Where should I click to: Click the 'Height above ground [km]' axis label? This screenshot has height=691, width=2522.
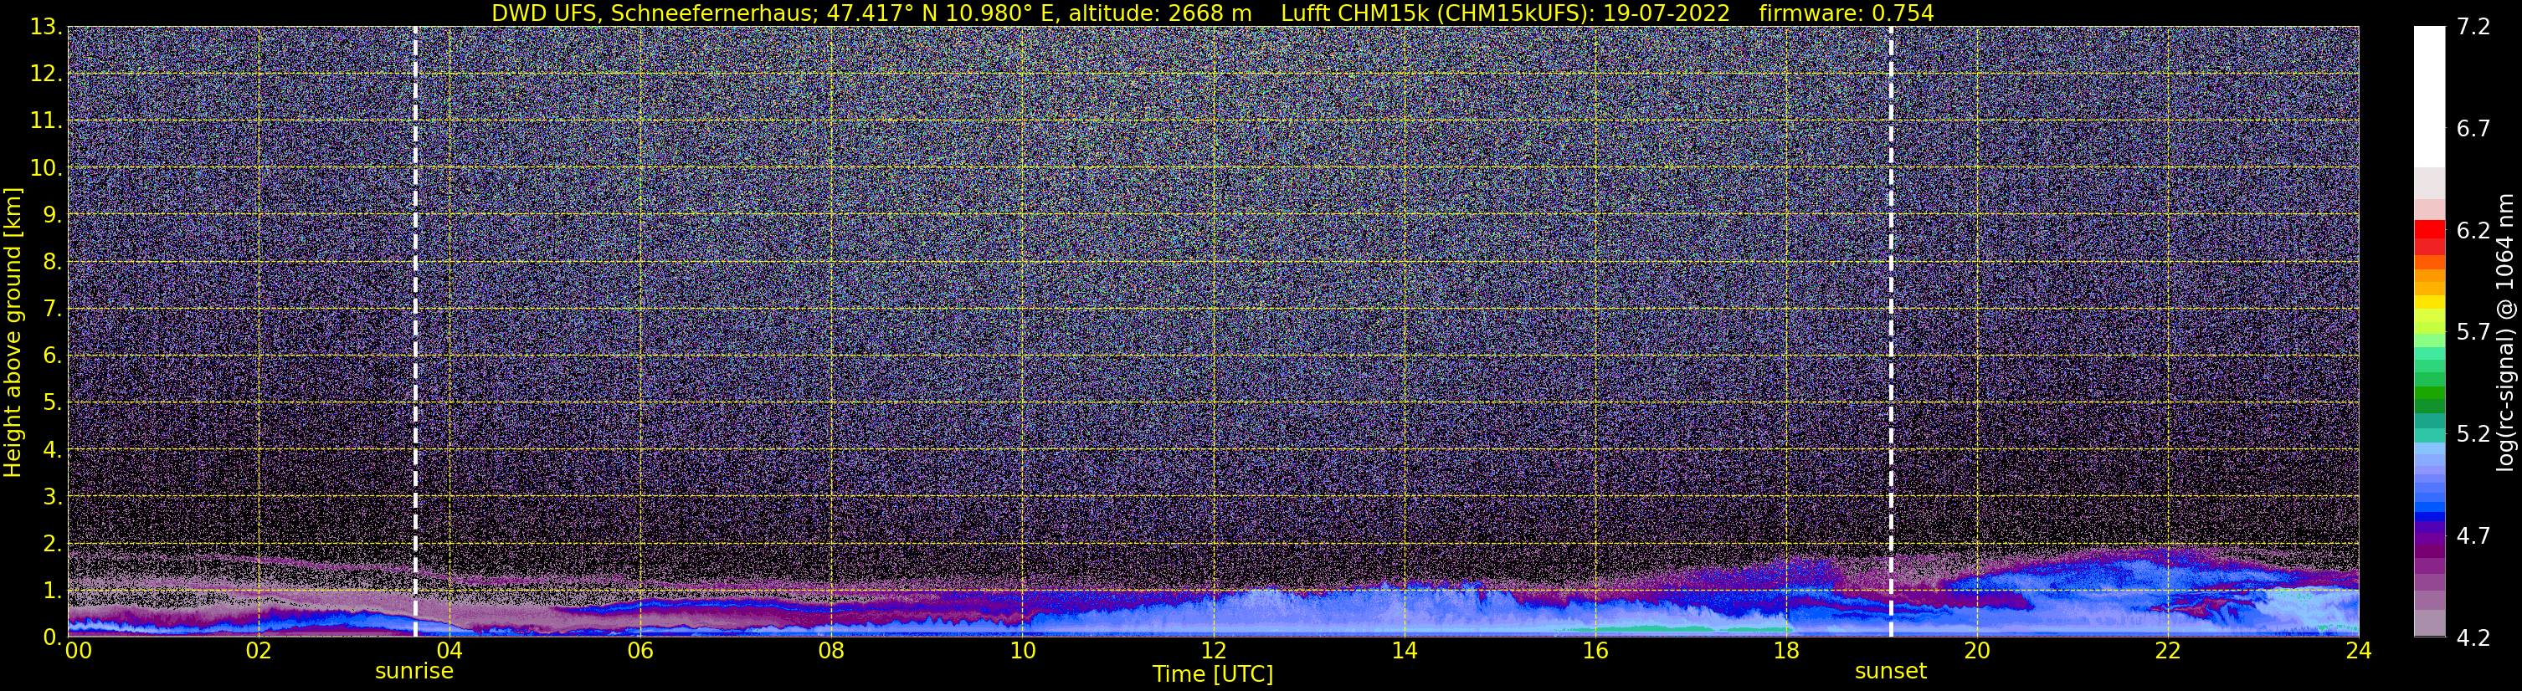click(13, 332)
